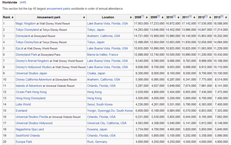Image resolution: width=231 pixels, height=145 pixels.
Task: Open reference [2] next to 2009
Action: [x=158, y=16]
